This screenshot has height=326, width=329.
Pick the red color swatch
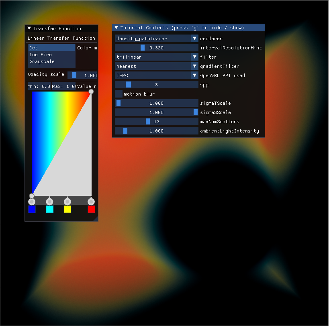pos(91,209)
